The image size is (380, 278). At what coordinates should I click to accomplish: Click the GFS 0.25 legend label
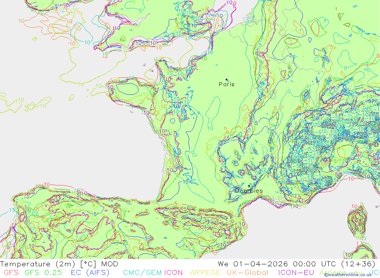coord(43,273)
